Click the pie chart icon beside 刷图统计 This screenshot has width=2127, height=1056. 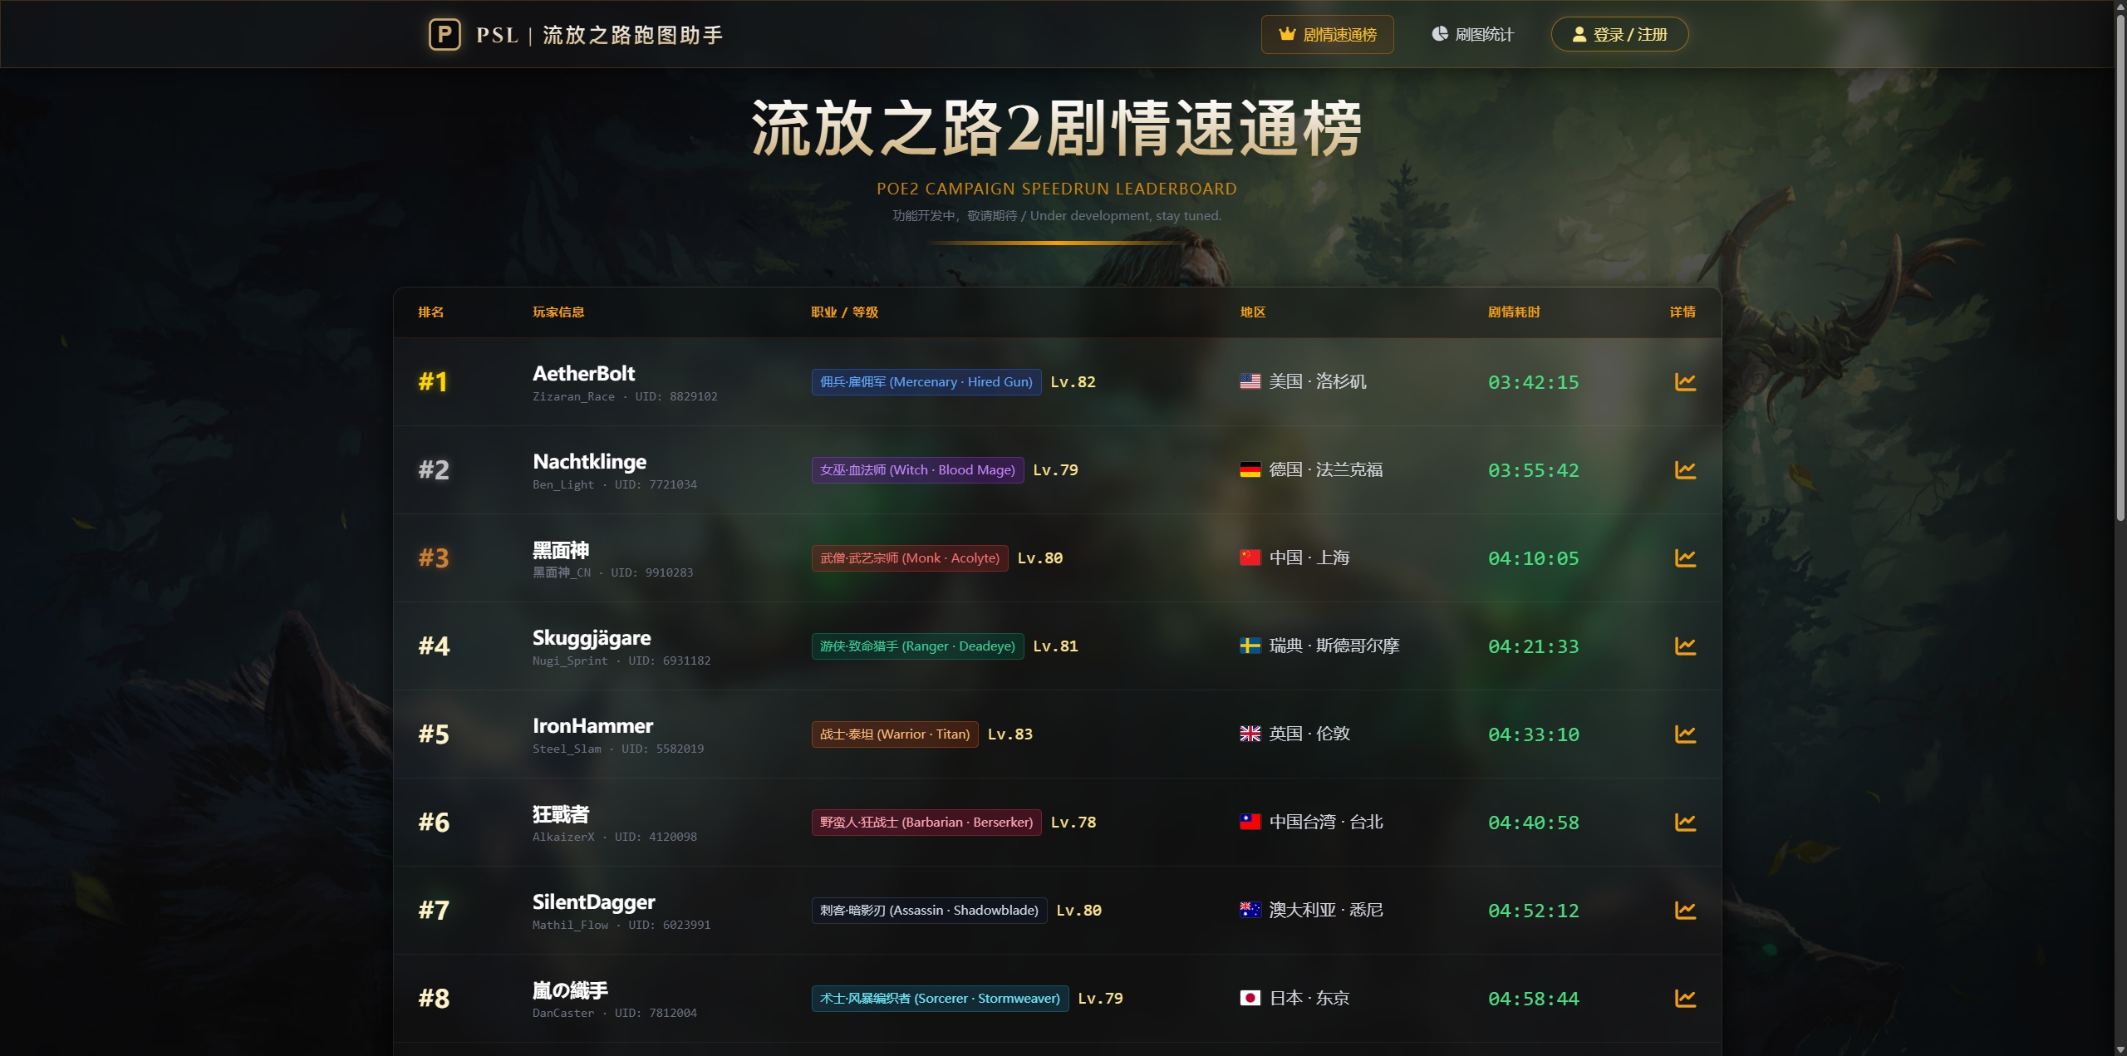click(x=1442, y=34)
